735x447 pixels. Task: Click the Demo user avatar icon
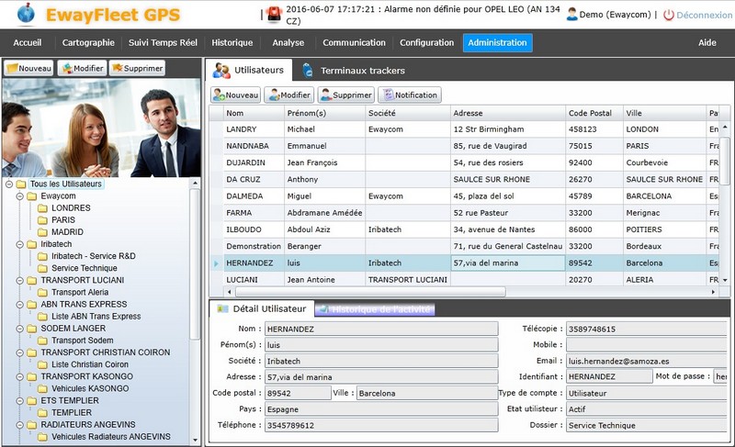(x=571, y=15)
